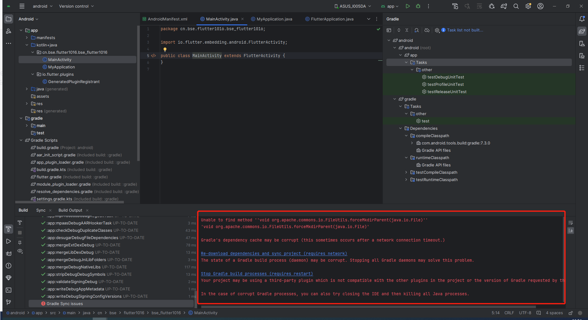Click the Stop Gradle build processes link

257,274
